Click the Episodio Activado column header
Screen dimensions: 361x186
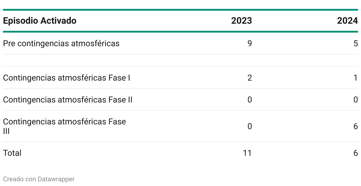[40, 21]
